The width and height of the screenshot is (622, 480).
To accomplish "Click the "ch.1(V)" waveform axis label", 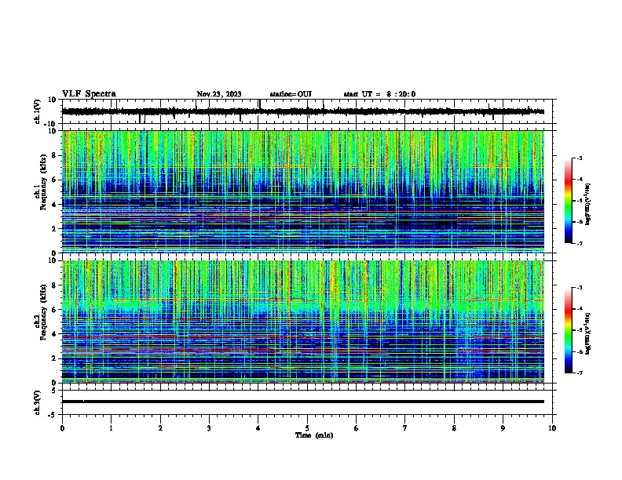I will 37,111.
